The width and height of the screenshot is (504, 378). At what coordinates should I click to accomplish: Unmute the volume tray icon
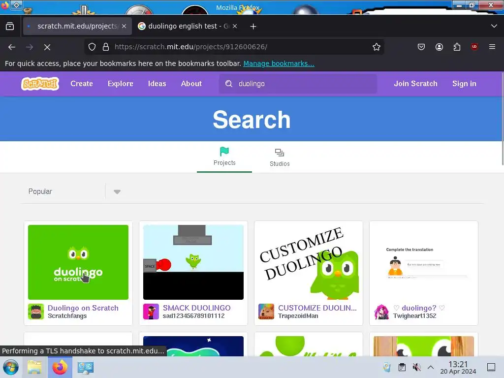click(416, 367)
